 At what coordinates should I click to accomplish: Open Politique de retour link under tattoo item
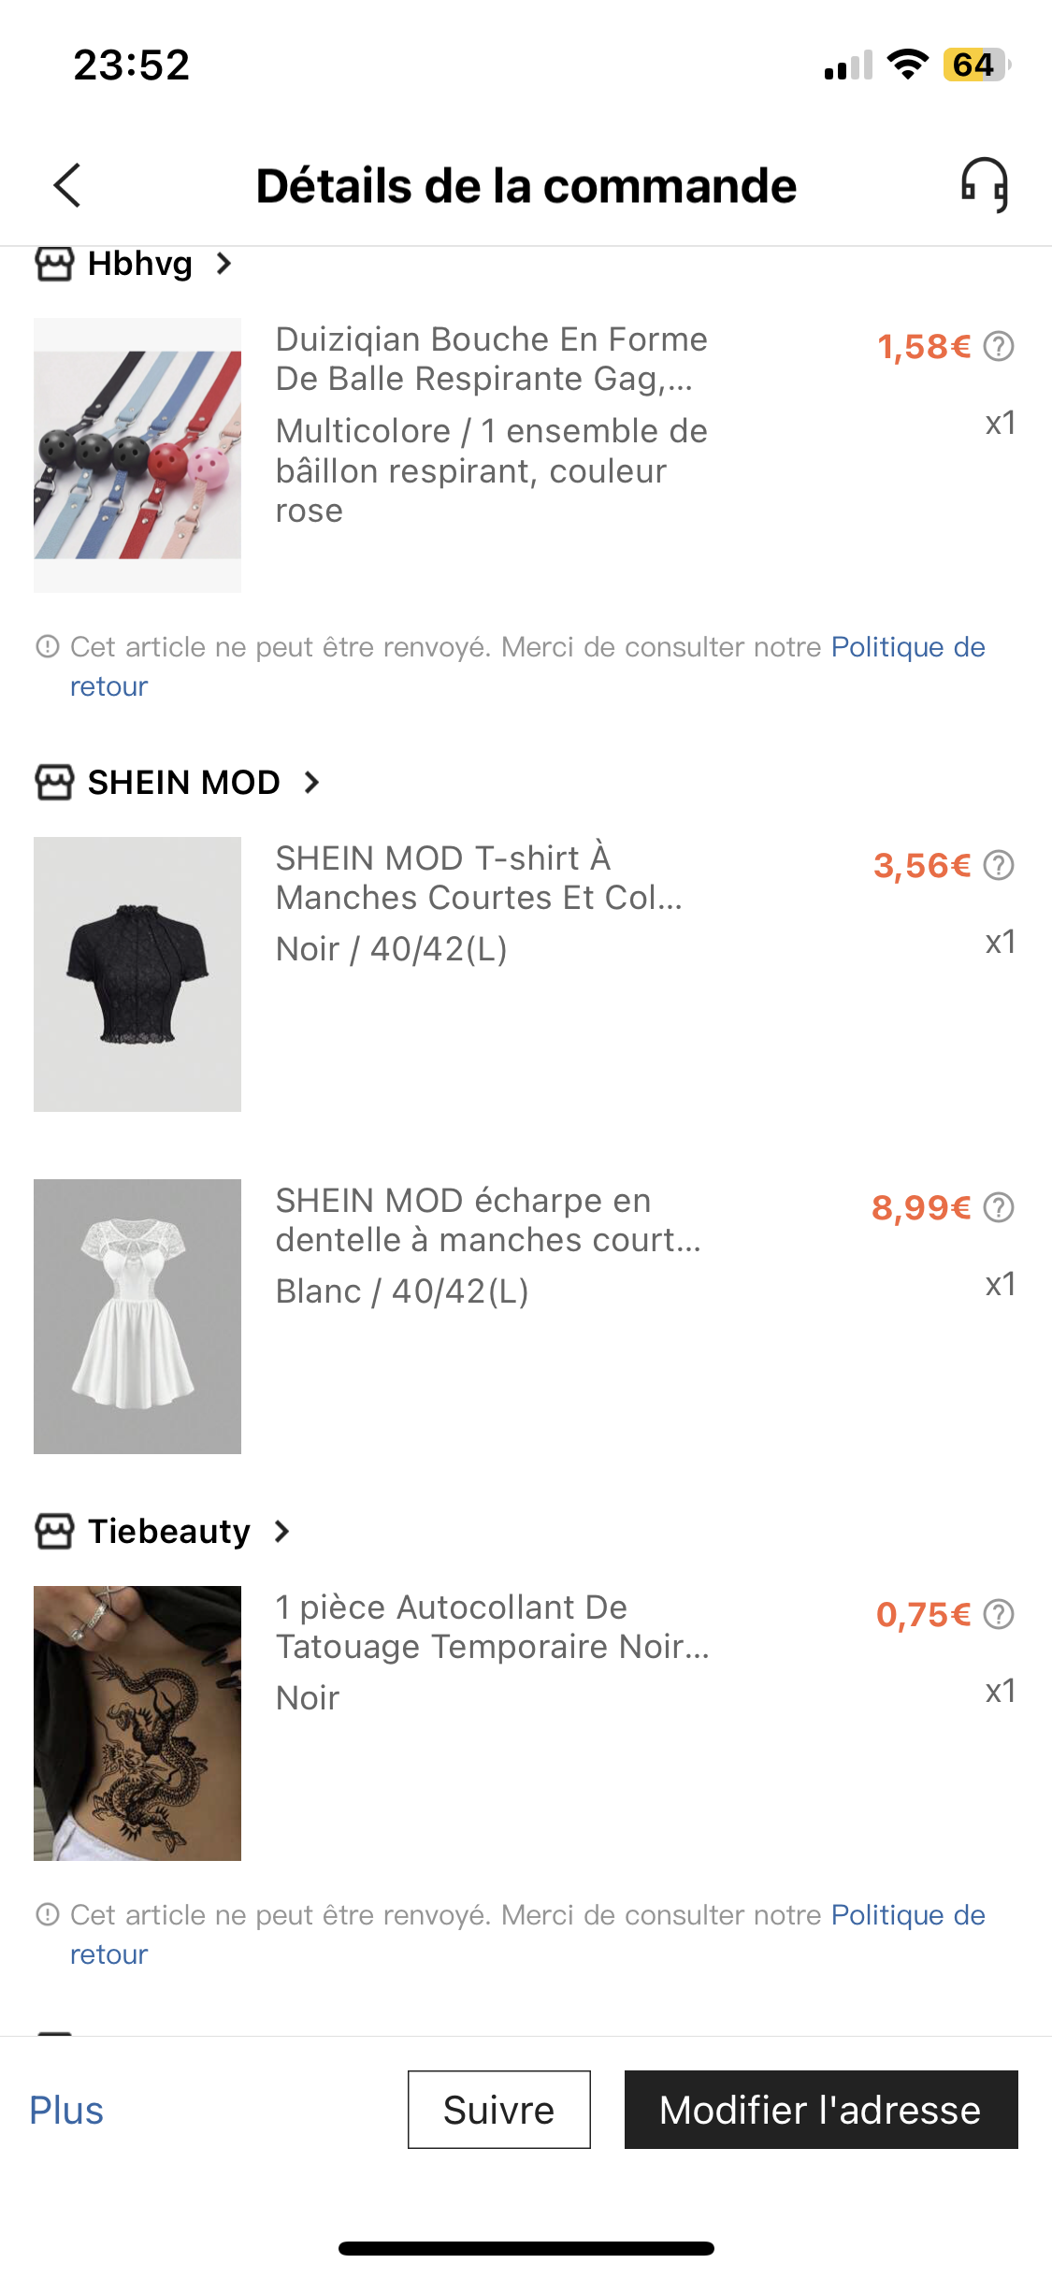point(907,1915)
